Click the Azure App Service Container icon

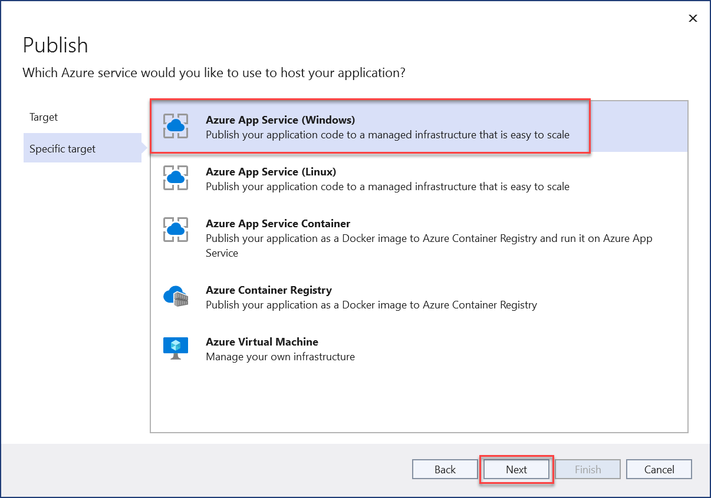pos(175,230)
